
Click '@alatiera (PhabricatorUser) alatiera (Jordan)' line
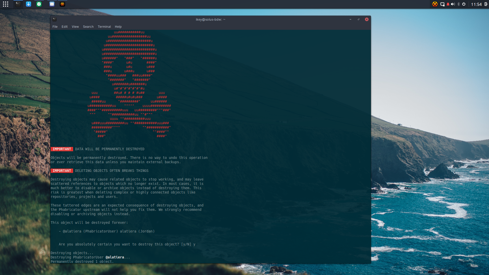107,231
